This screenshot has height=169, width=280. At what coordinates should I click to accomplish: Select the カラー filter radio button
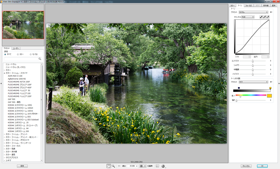[x=18, y=54]
